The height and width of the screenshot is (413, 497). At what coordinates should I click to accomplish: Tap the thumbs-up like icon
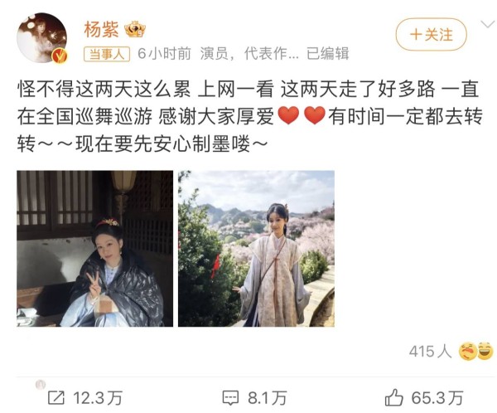393,397
